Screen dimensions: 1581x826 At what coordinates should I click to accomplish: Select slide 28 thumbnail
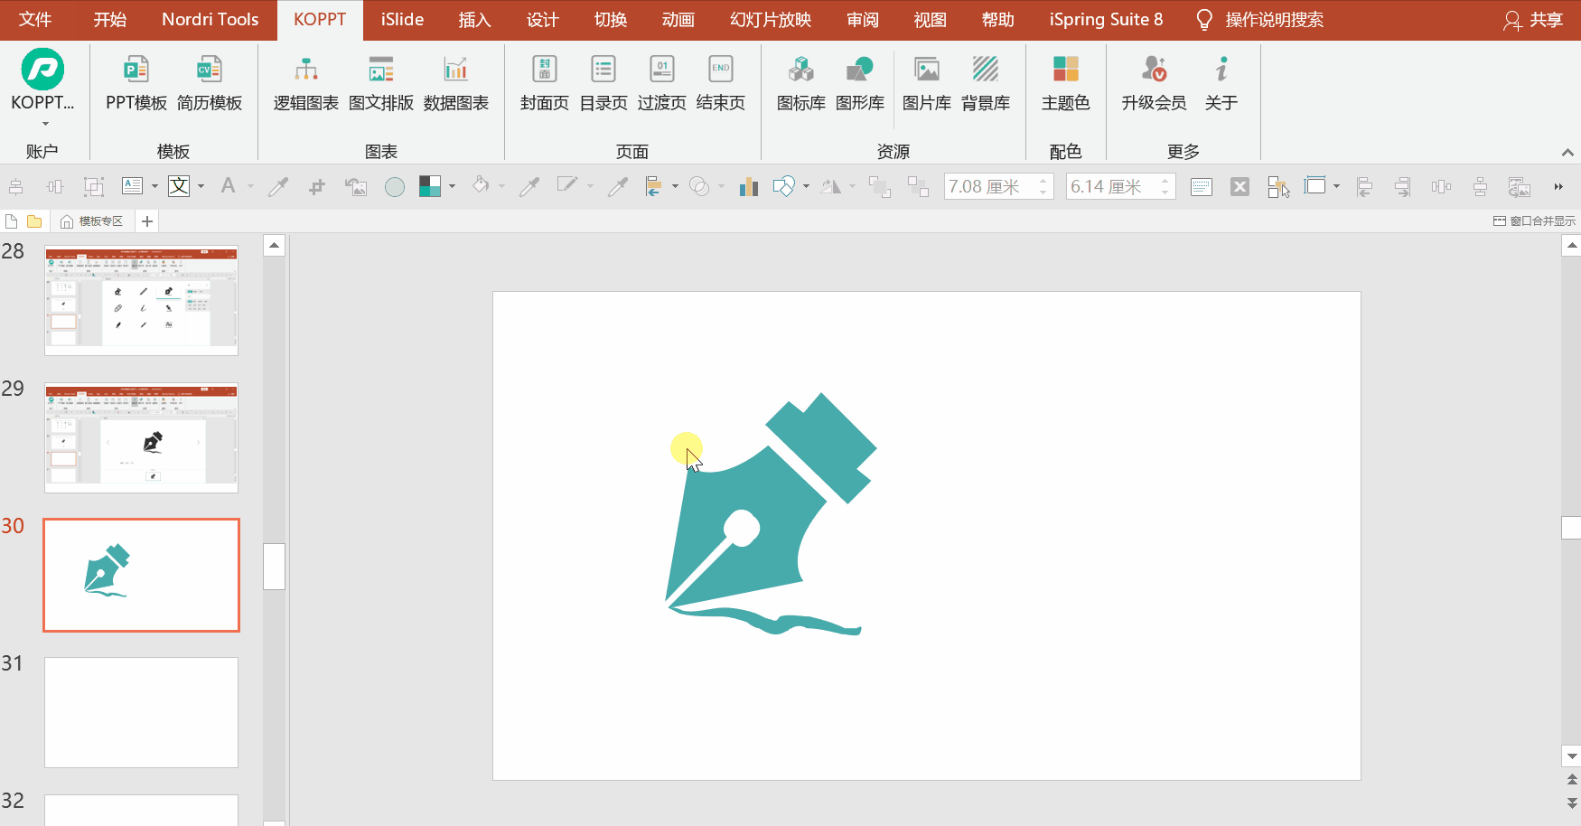(x=142, y=300)
